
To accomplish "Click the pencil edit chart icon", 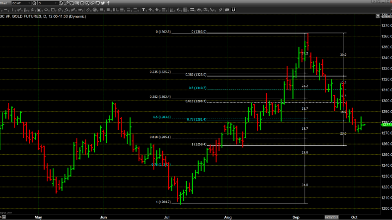I will point(66,3).
